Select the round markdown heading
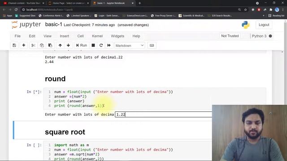The height and width of the screenshot is (161, 287). [x=55, y=79]
